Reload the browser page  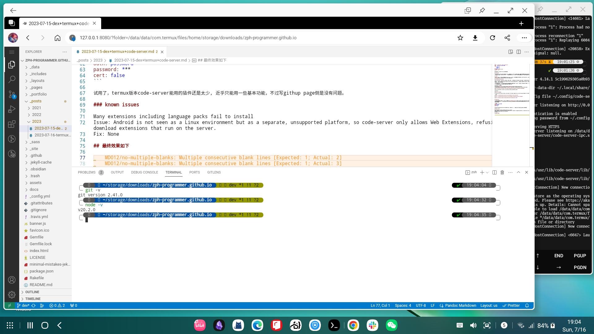(x=493, y=38)
